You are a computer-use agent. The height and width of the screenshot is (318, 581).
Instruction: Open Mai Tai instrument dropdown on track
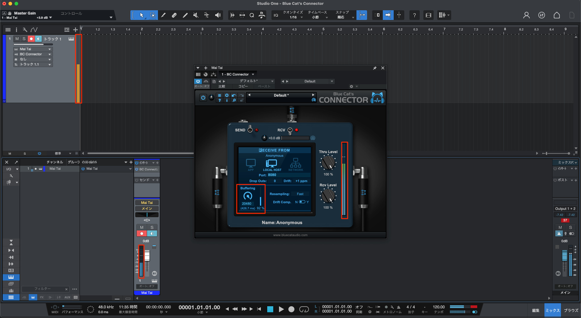coord(33,49)
